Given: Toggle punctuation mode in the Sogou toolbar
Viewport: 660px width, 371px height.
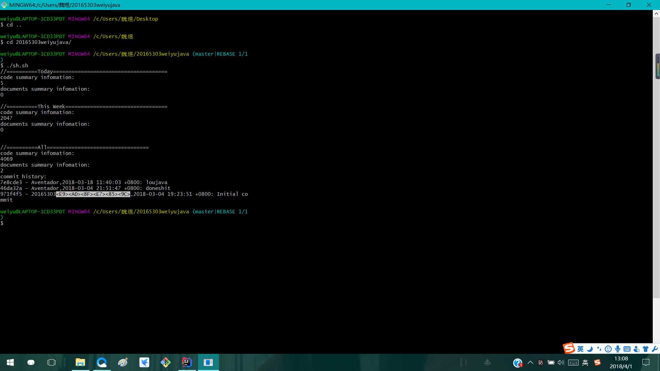Looking at the screenshot, I should (x=599, y=349).
